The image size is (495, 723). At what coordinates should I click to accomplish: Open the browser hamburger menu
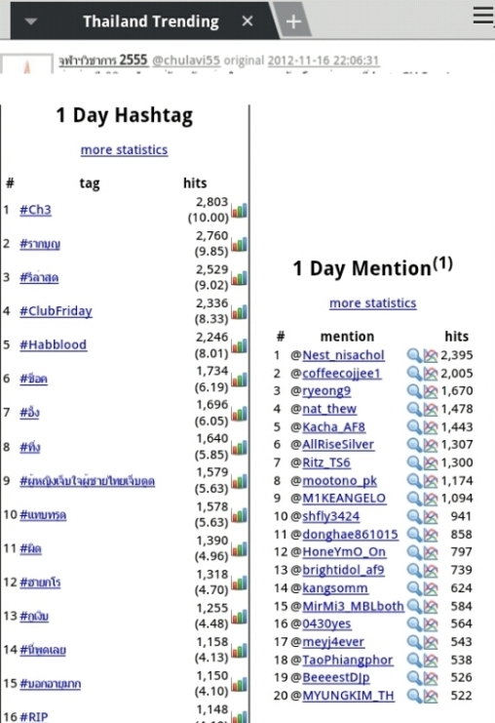(483, 16)
